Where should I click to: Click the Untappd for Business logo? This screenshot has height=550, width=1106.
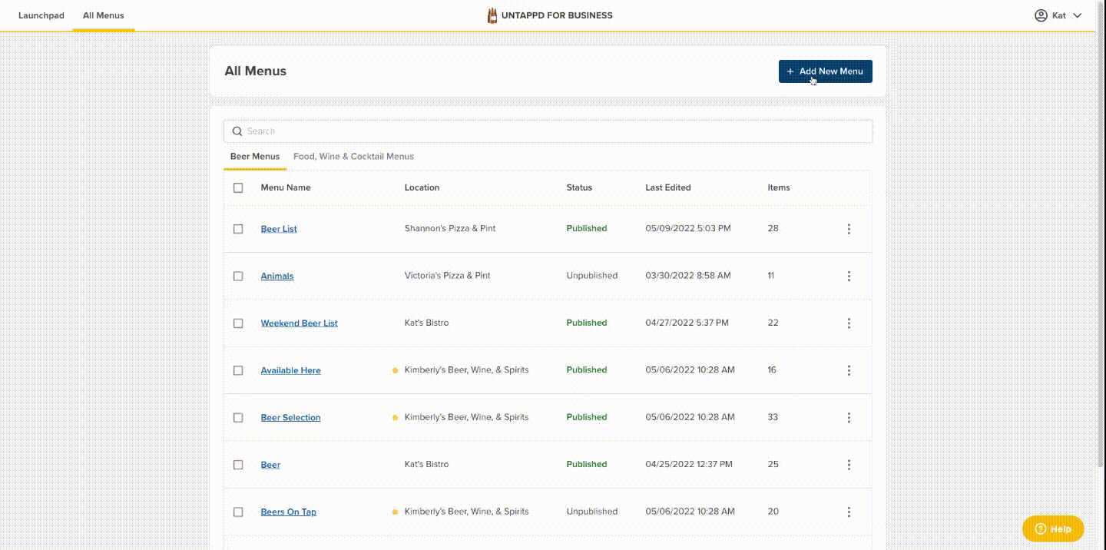550,15
